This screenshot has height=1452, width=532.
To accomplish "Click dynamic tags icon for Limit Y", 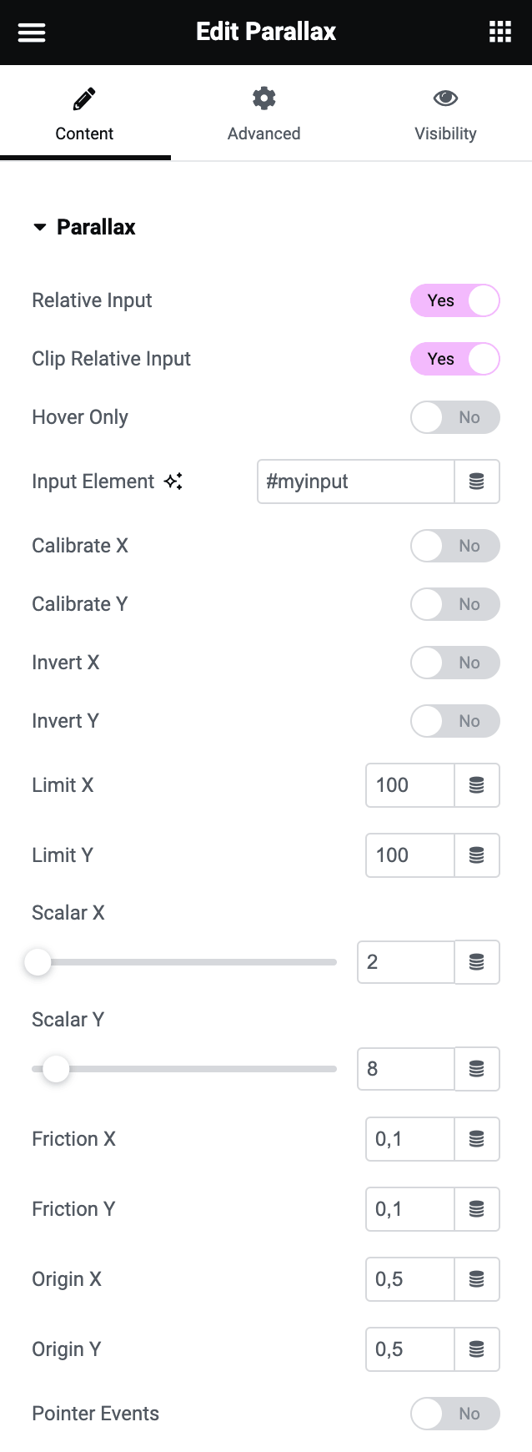I will coord(477,855).
